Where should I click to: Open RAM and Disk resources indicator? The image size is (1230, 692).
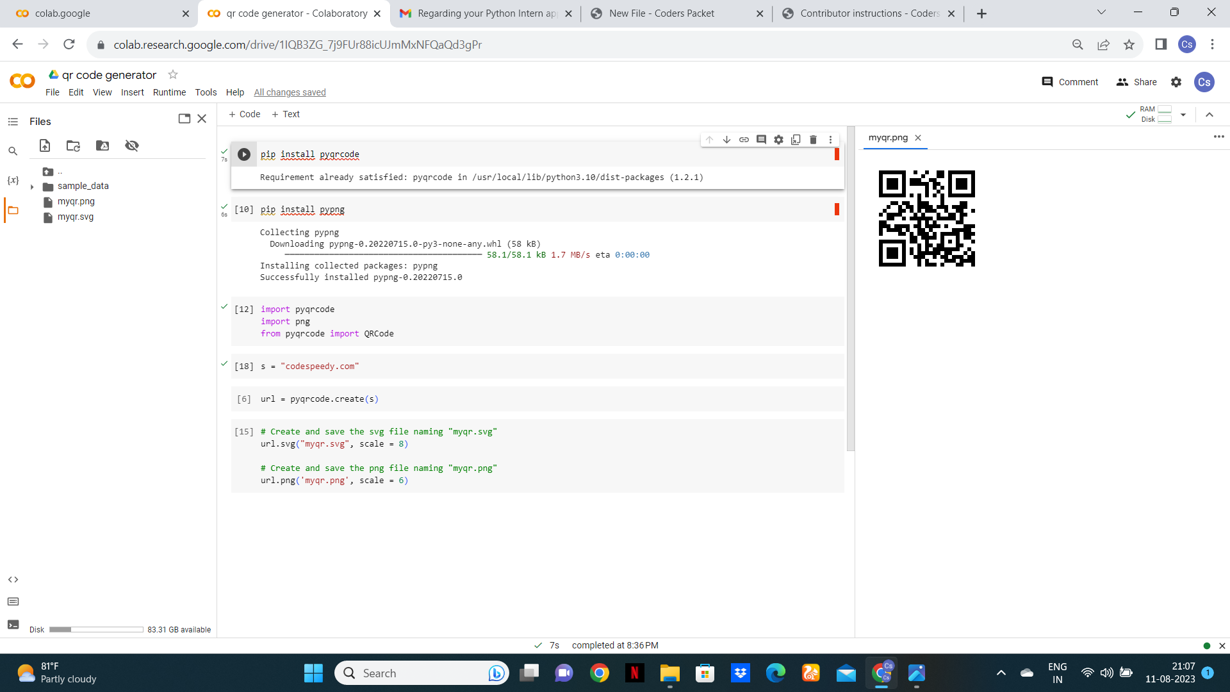coord(1149,114)
